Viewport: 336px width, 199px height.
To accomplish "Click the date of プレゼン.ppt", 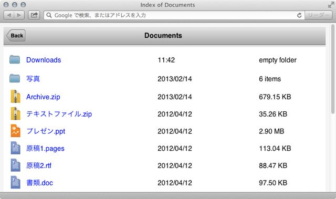I will click(x=175, y=131).
